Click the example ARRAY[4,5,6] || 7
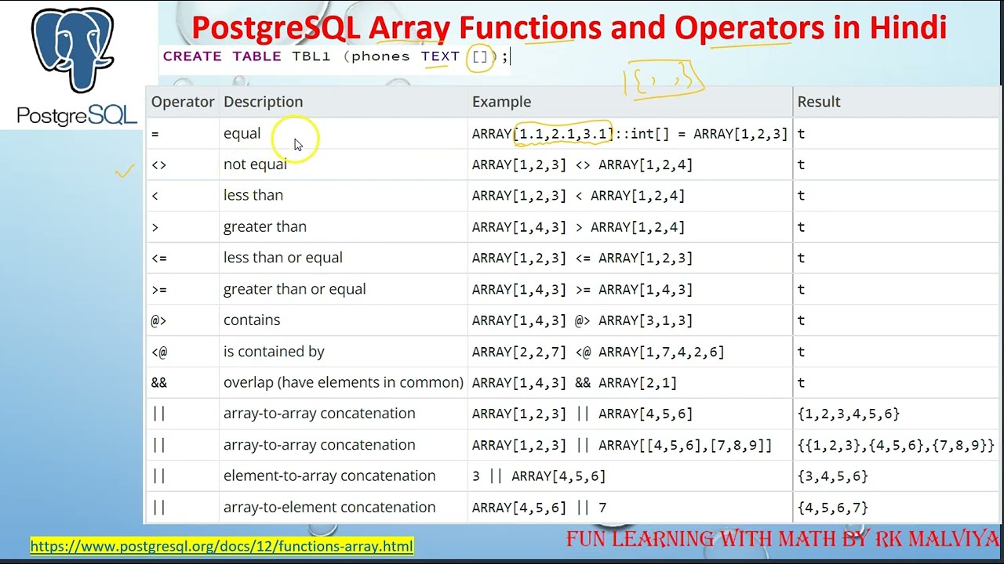 click(539, 508)
